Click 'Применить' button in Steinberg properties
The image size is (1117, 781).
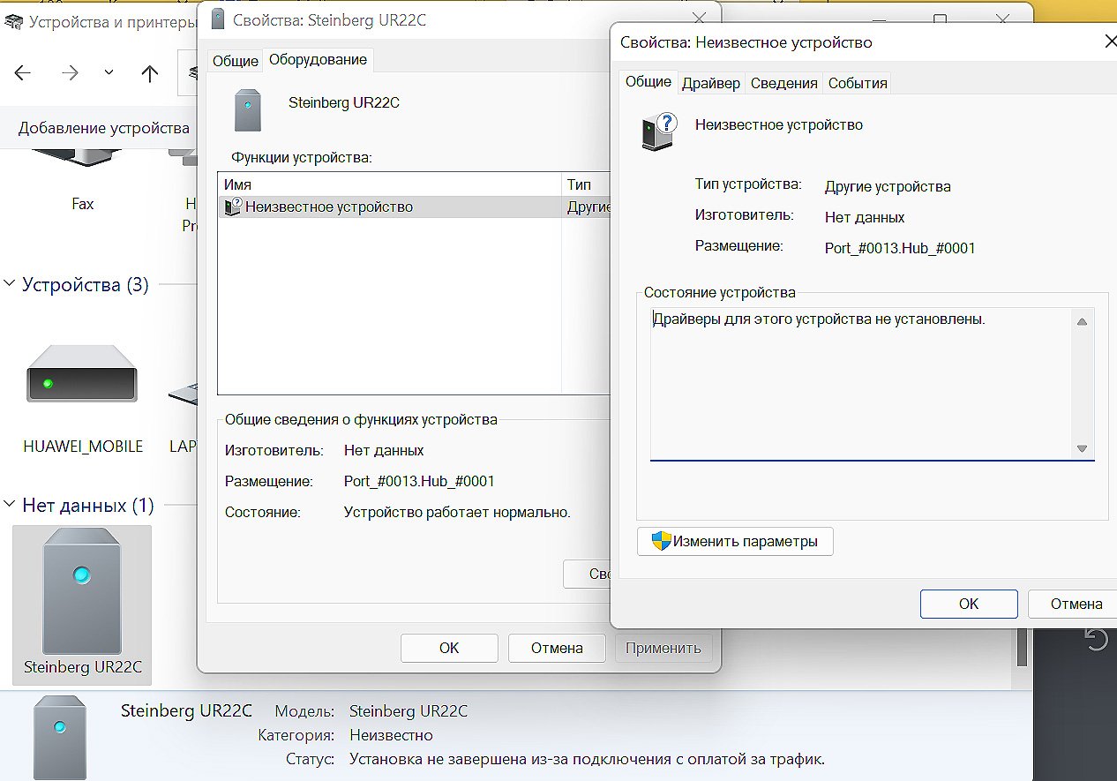tap(663, 648)
